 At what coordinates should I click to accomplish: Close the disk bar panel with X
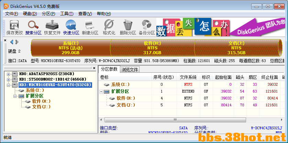pyautogui.click(x=5, y=40)
